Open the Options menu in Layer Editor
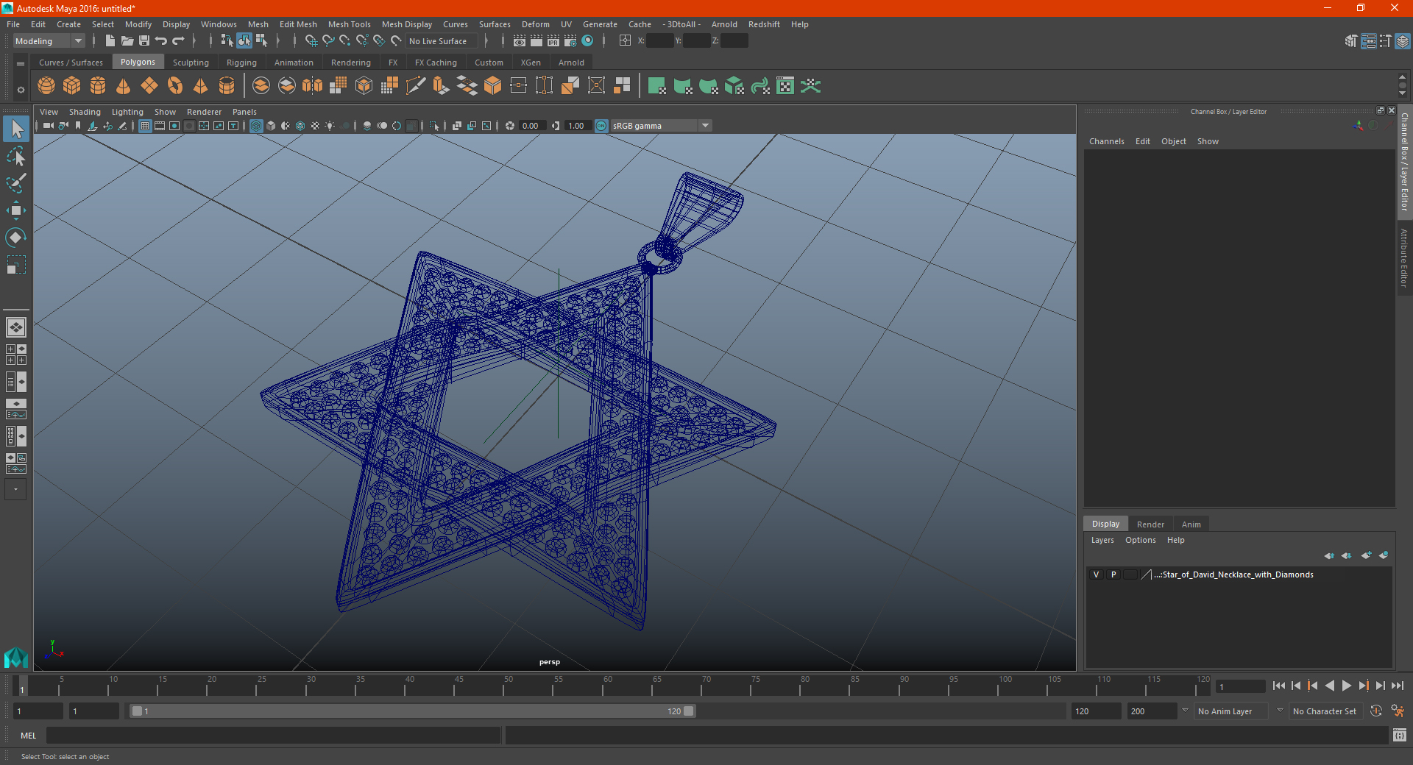The height and width of the screenshot is (765, 1413). pos(1140,540)
